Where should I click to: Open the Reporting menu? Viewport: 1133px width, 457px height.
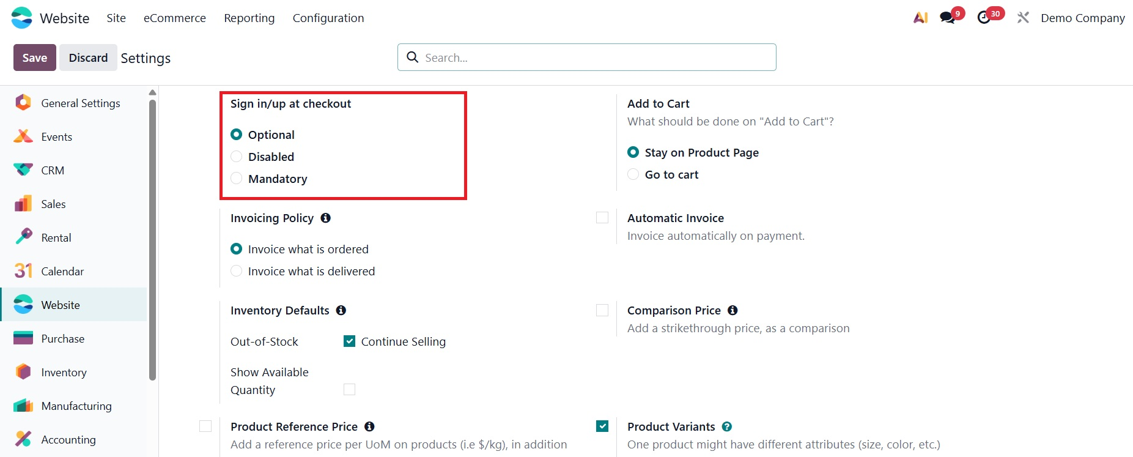click(x=249, y=18)
